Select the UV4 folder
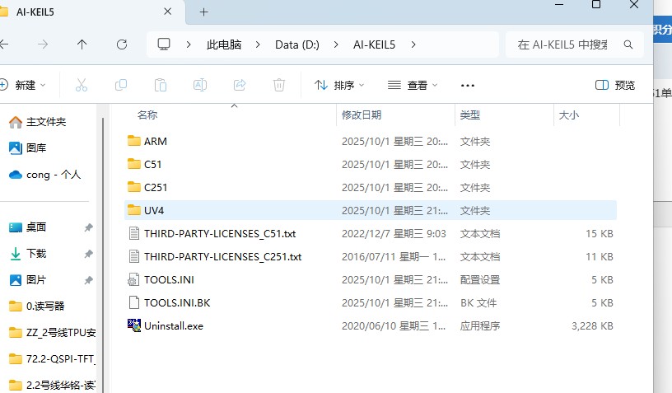The image size is (672, 393). coord(155,210)
